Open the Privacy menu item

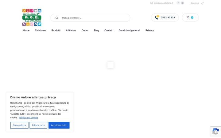149,30
